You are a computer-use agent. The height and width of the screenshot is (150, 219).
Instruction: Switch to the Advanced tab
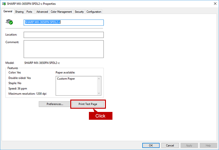[x=42, y=12]
